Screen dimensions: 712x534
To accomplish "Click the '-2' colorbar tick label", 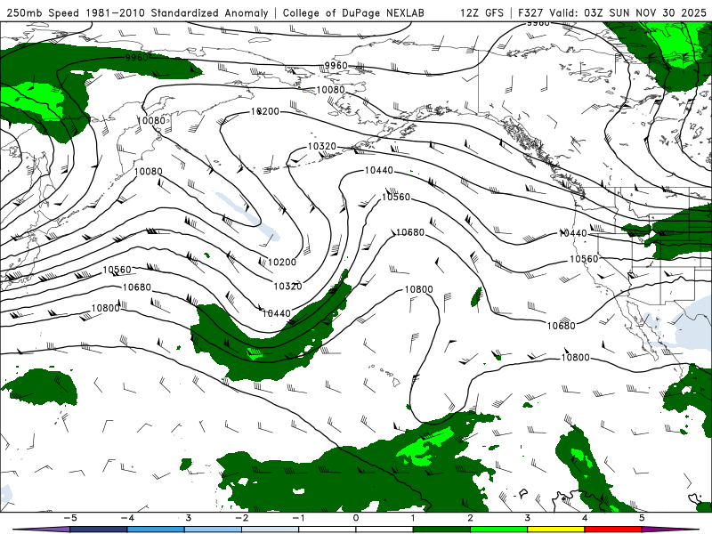I will tap(241, 518).
